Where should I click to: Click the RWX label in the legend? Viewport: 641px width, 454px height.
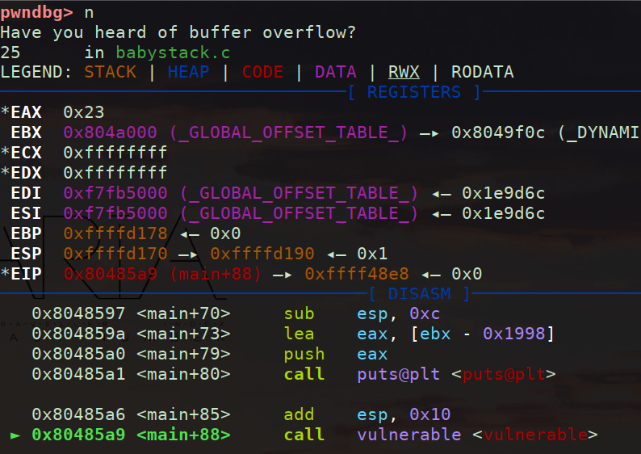coord(404,73)
